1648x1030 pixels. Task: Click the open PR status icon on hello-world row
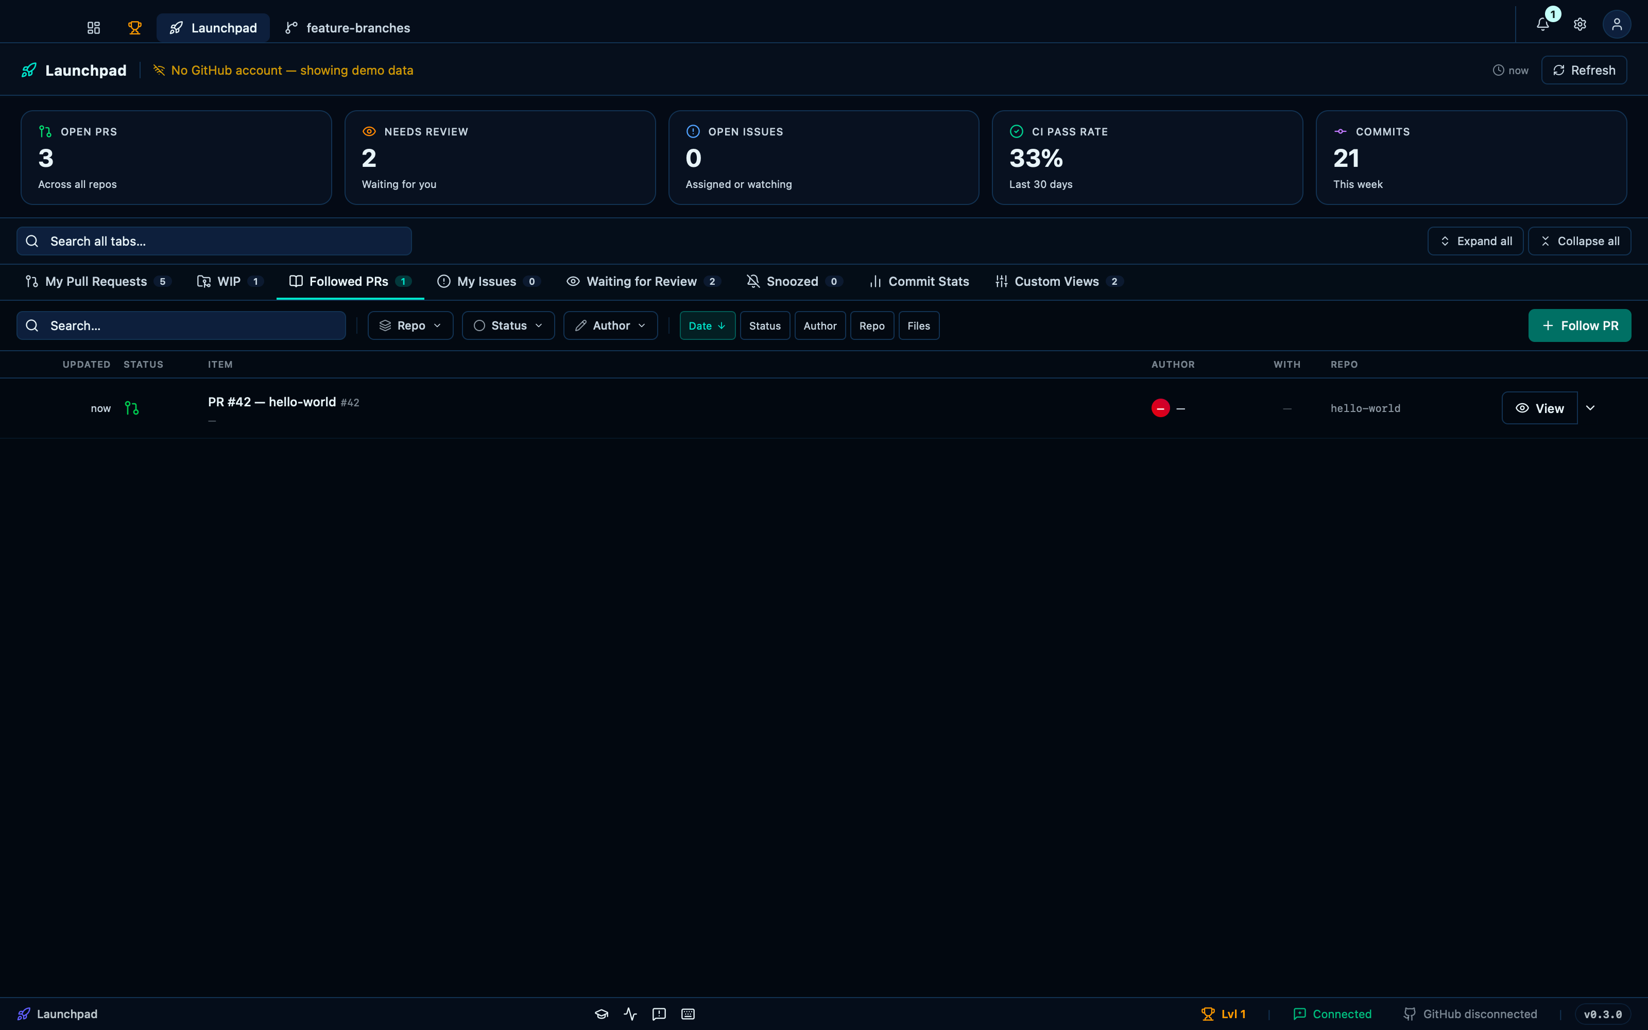click(x=132, y=408)
